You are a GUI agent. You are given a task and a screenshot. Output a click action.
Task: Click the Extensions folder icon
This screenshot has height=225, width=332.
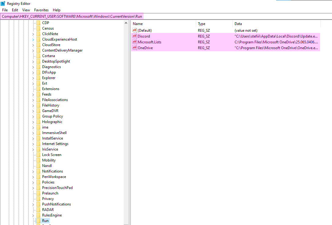coord(38,89)
